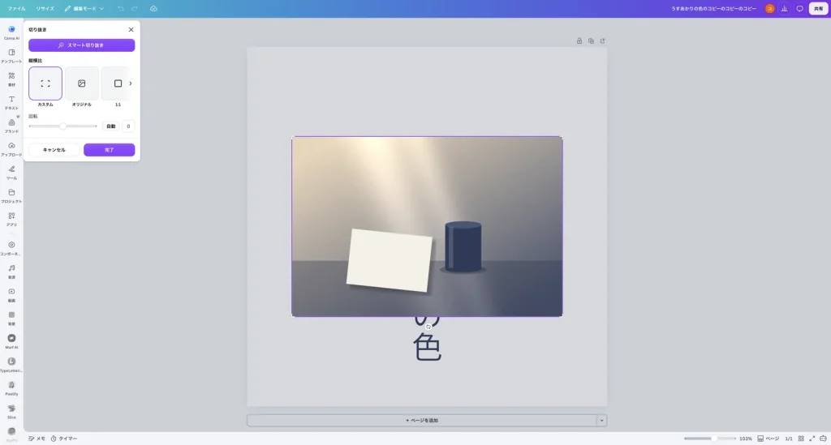The height and width of the screenshot is (445, 831).
Task: Open the Canva AI sidebar panel
Action: point(11,32)
